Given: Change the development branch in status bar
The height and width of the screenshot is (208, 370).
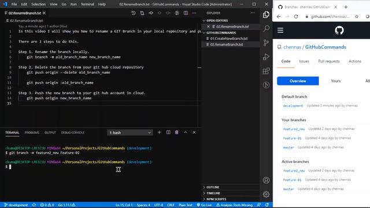Looking at the screenshot, I should [16, 205].
